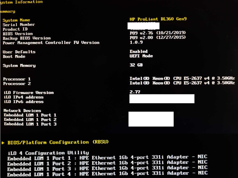Click Processor 2 Intel Xeon E5-2637 v4 value
Image resolution: width=238 pixels, height=178 pixels.
click(x=182, y=83)
